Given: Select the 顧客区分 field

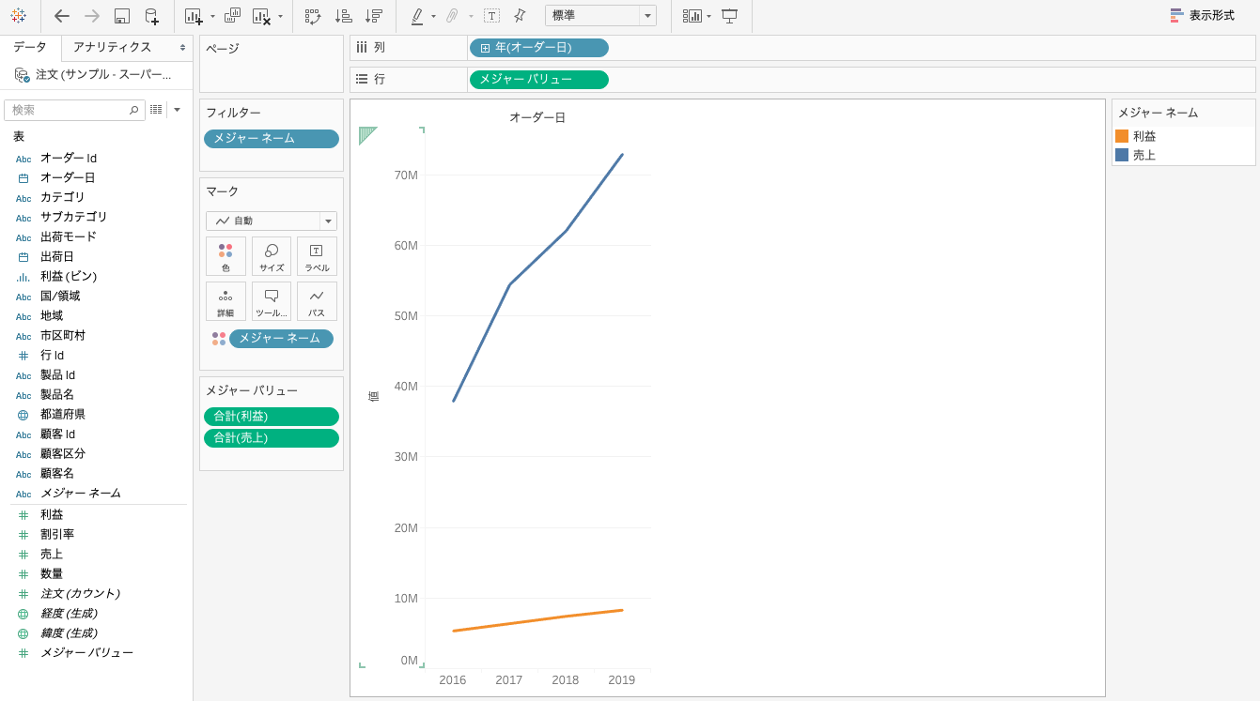Looking at the screenshot, I should pyautogui.click(x=63, y=453).
